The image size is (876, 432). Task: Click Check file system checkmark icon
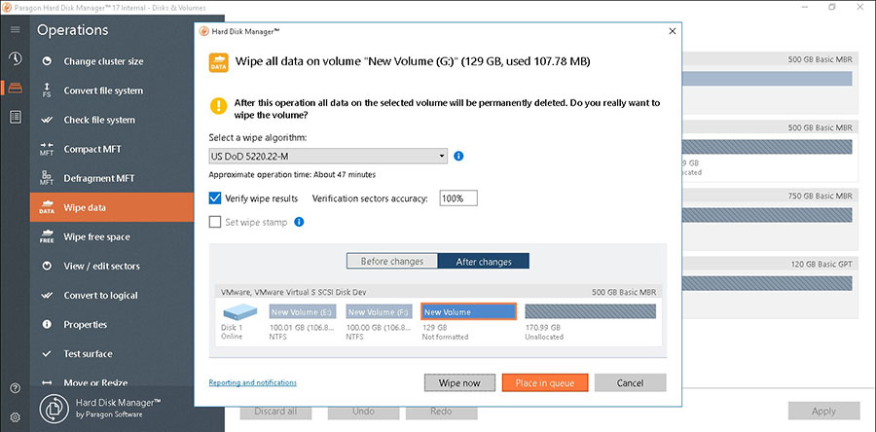click(x=47, y=120)
